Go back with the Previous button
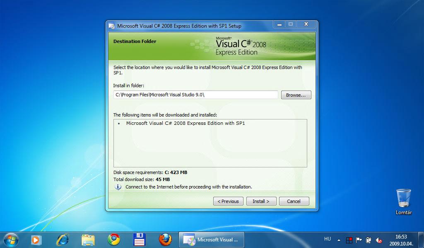Viewport: 424px width, 248px height. 228,201
